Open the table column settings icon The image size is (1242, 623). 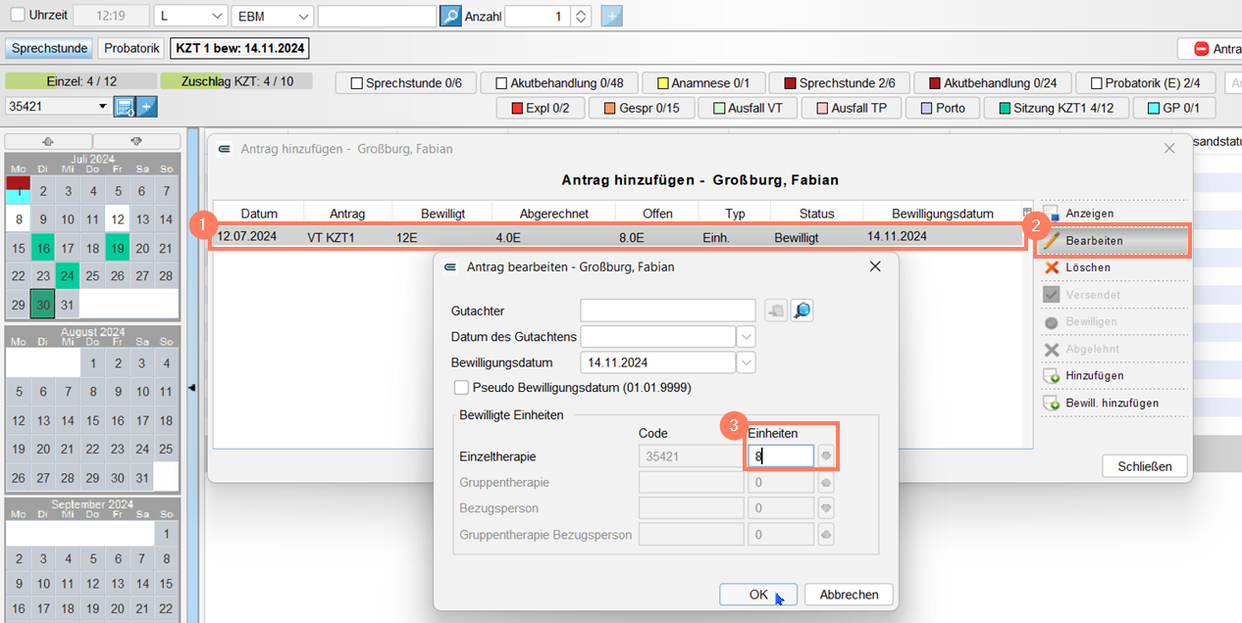tap(1027, 212)
